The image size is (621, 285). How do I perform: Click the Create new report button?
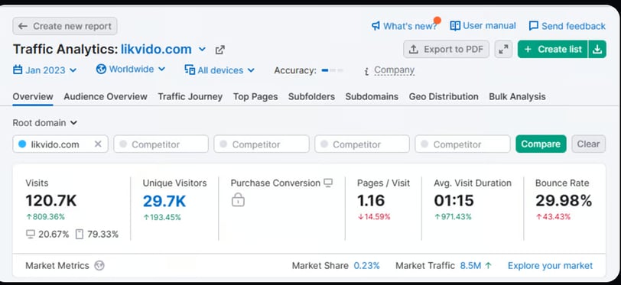pos(65,26)
